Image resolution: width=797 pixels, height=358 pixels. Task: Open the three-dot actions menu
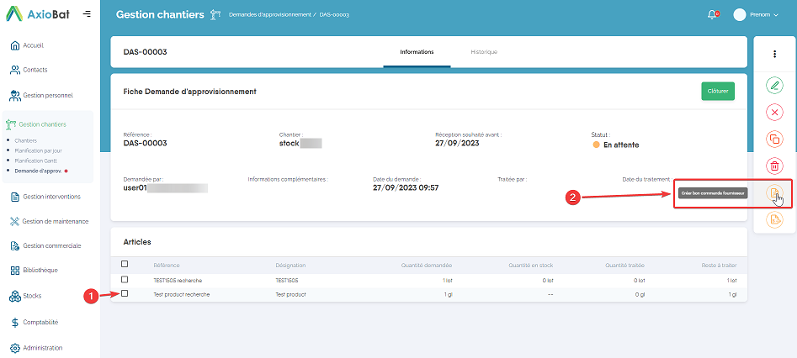pyautogui.click(x=774, y=54)
